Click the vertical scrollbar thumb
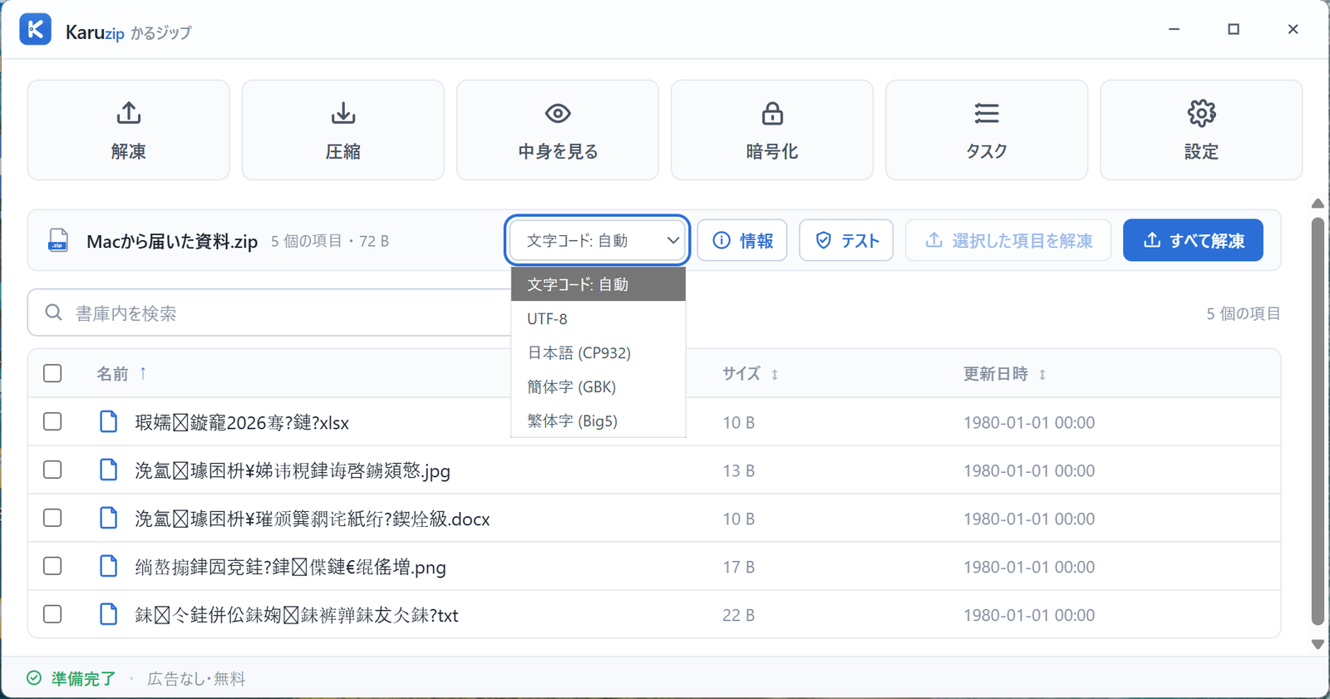The height and width of the screenshot is (699, 1330). (x=1318, y=421)
